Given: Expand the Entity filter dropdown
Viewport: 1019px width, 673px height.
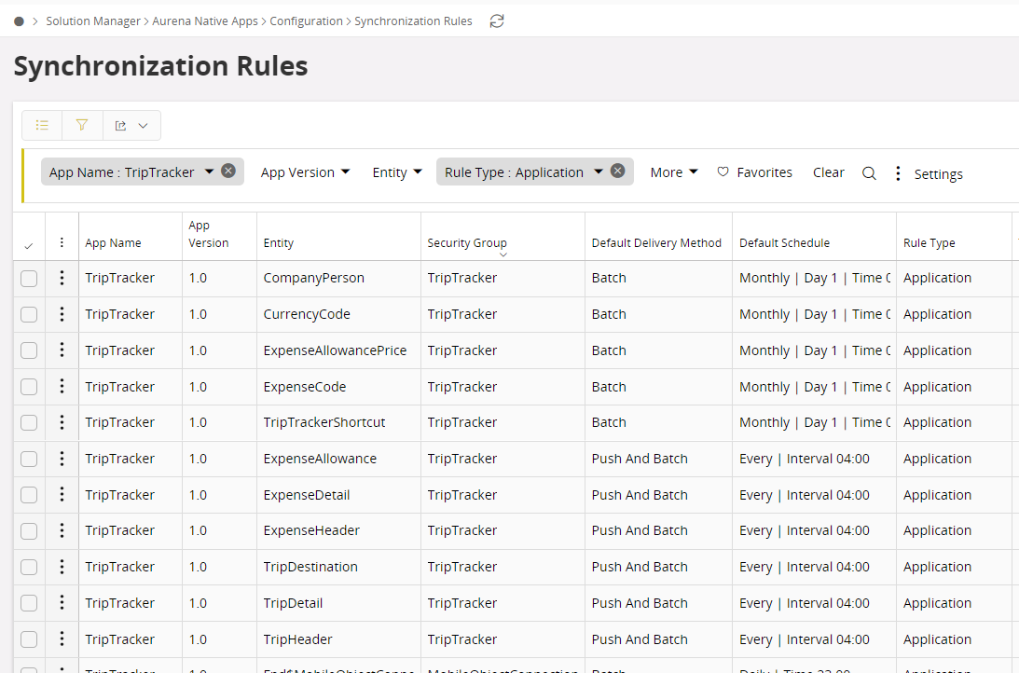Looking at the screenshot, I should pyautogui.click(x=397, y=172).
